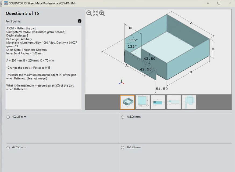This screenshot has width=235, height=172.
Task: Choose the 486.96 mm radio button
Action: pos(123,117)
